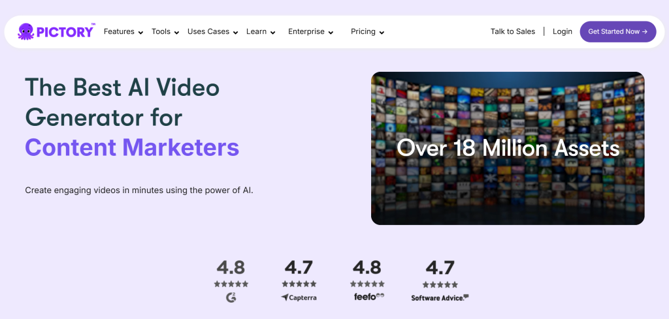Click the feefo logo
Viewport: 669px width, 319px height.
pos(369,296)
